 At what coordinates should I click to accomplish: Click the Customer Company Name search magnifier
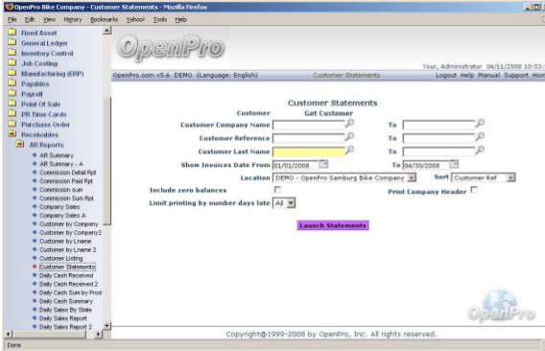point(349,123)
